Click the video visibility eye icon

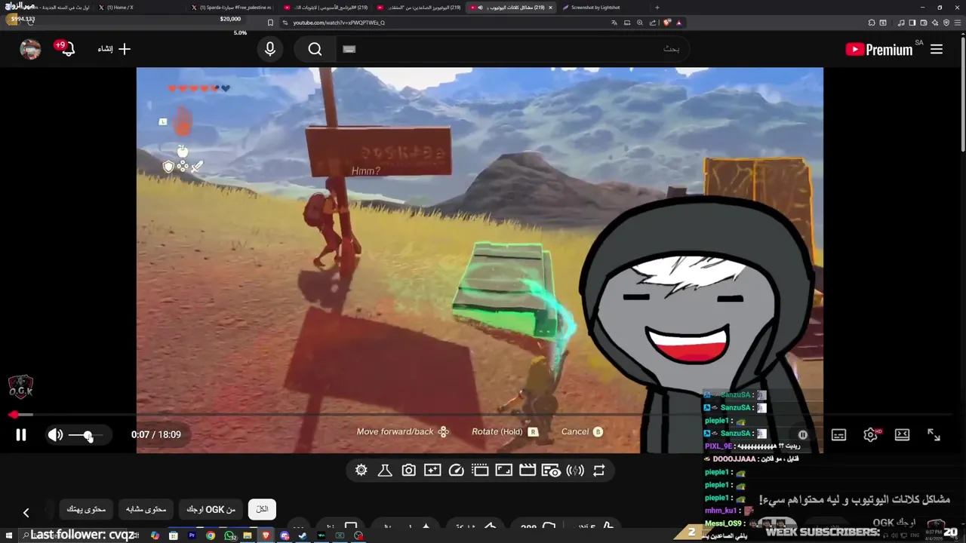[551, 471]
